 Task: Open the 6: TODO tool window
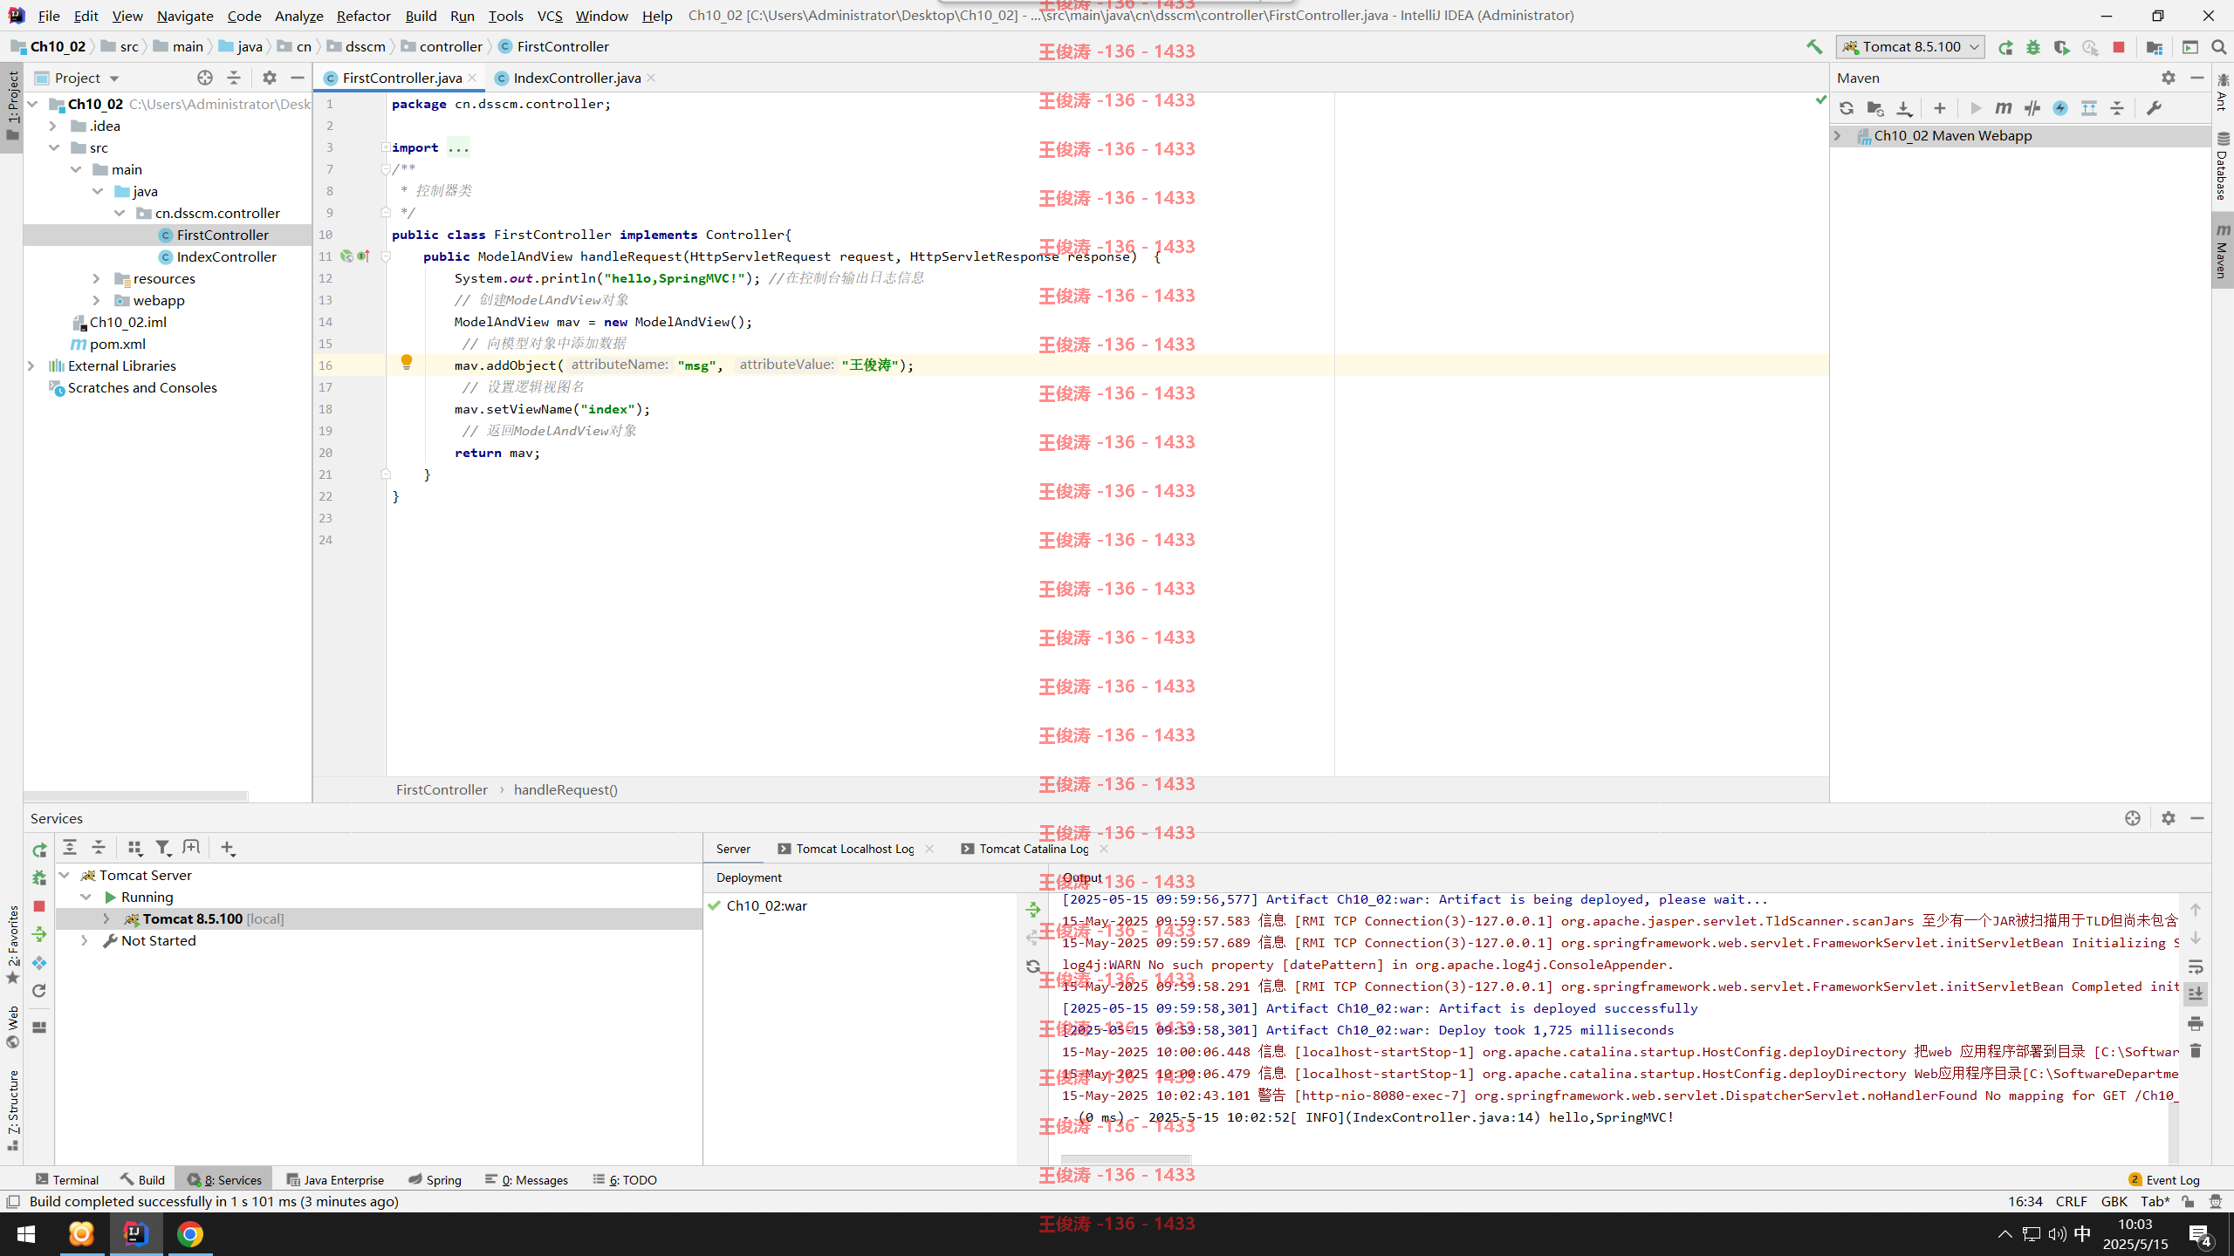pyautogui.click(x=625, y=1179)
